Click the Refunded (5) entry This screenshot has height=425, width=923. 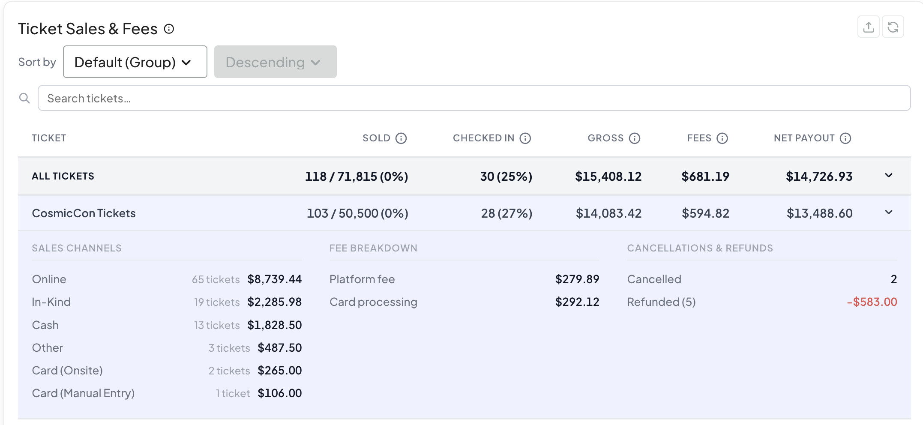pos(661,302)
